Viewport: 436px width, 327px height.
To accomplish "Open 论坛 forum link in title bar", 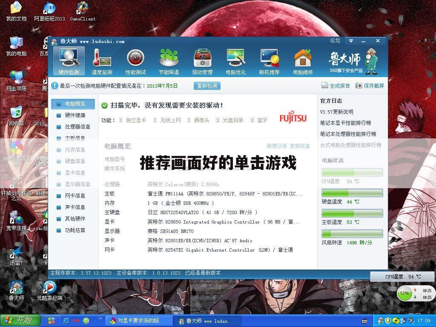I will (x=335, y=40).
